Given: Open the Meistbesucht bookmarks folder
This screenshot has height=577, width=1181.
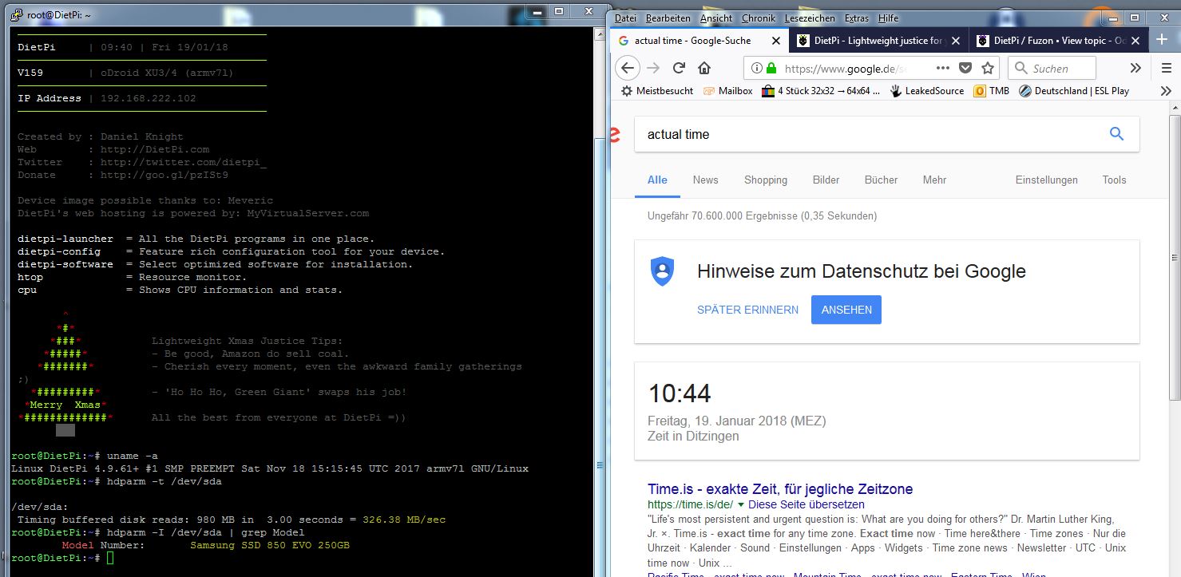Looking at the screenshot, I should tap(657, 91).
